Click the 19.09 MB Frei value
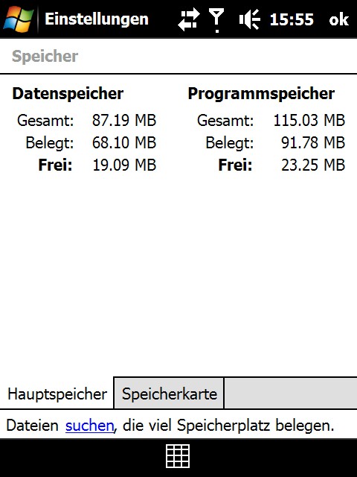 pos(124,165)
